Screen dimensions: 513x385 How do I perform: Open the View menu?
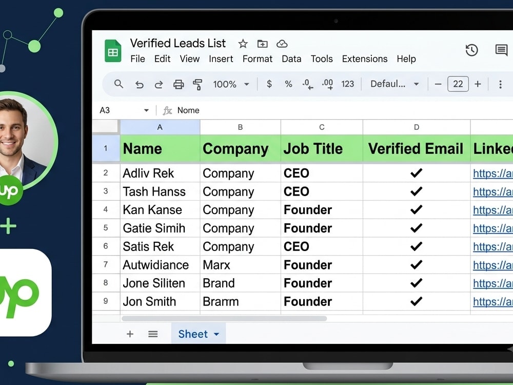[189, 59]
